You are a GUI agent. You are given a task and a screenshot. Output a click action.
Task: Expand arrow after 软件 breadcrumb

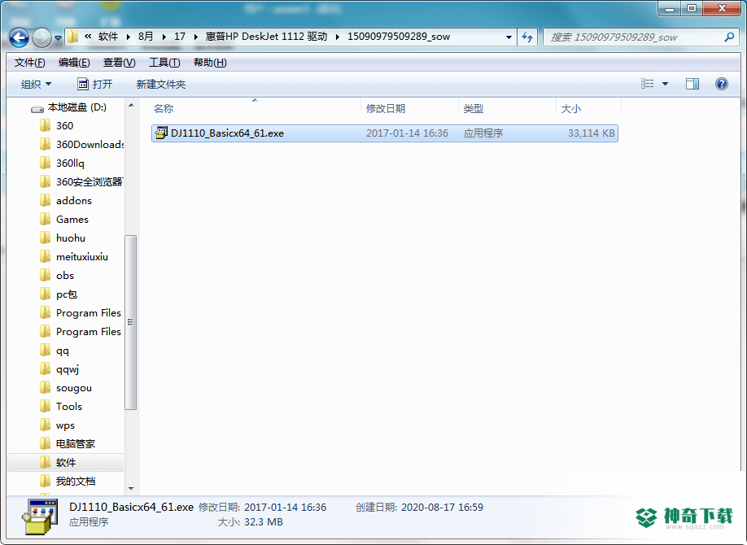coord(128,37)
